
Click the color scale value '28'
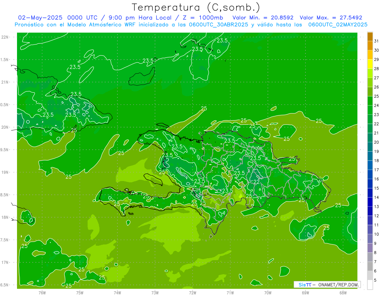click(x=376, y=69)
